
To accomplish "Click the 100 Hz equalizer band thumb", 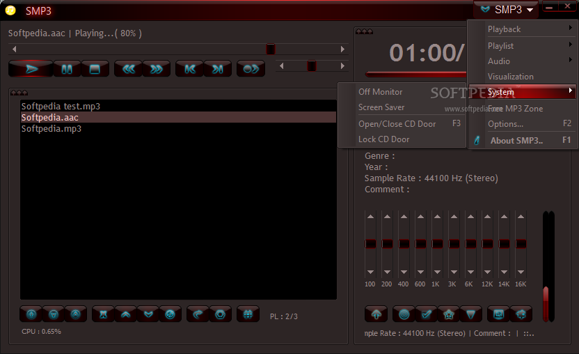I will (370, 244).
